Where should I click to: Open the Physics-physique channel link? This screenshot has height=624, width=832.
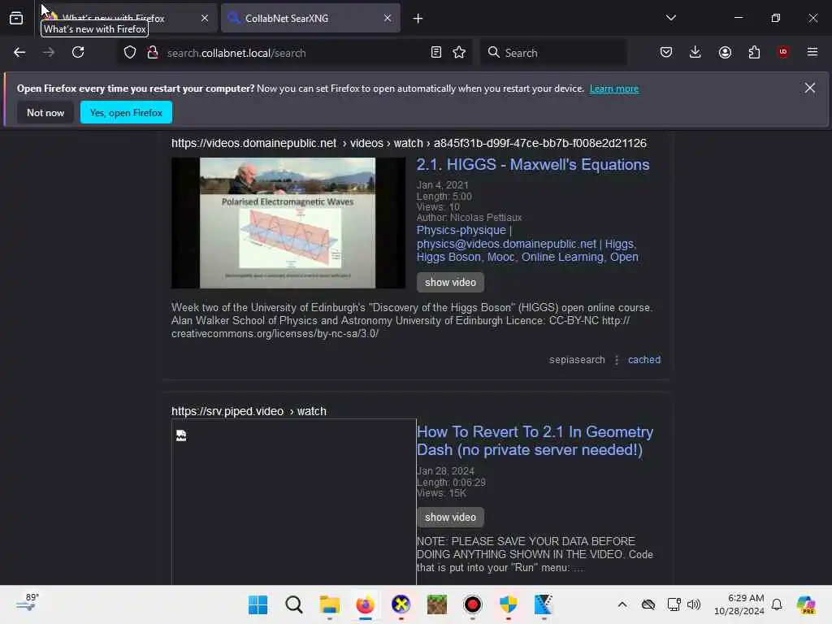pos(461,230)
